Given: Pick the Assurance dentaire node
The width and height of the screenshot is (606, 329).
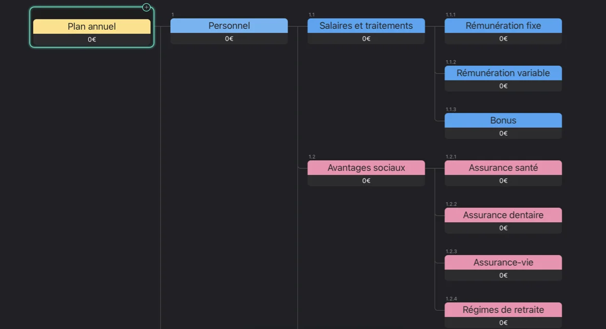Looking at the screenshot, I should [x=503, y=215].
